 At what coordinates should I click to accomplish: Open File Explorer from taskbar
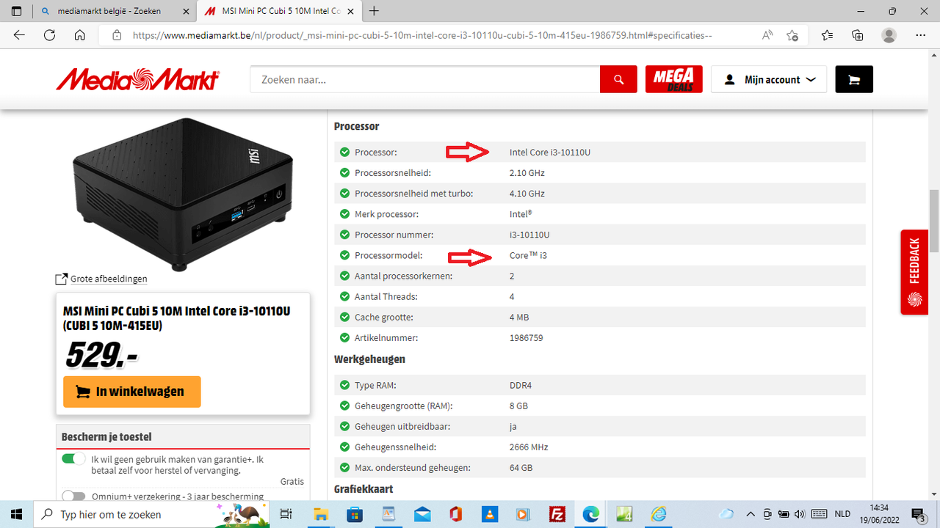tap(321, 514)
